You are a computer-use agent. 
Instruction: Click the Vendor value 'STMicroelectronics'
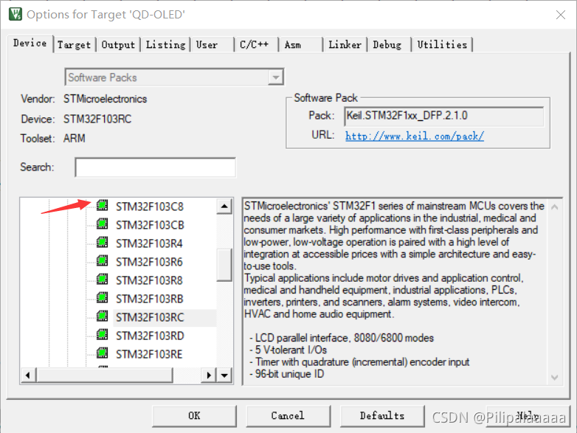point(105,99)
